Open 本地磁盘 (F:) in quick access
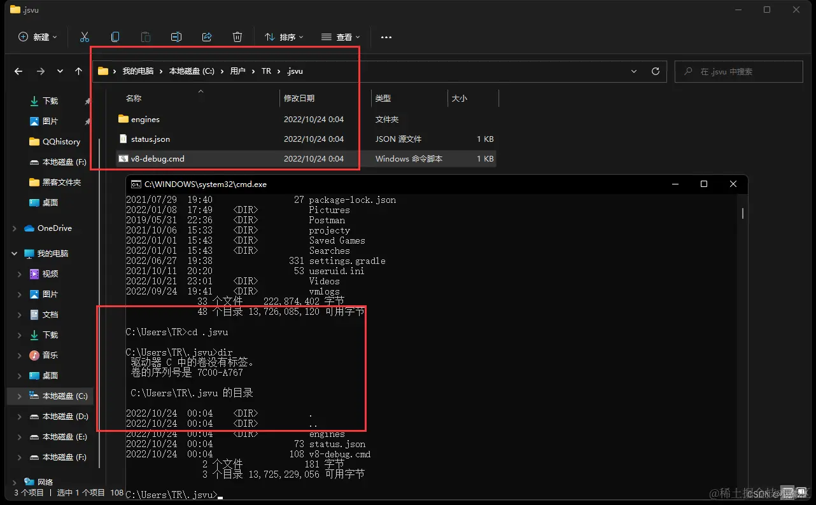 [x=57, y=162]
